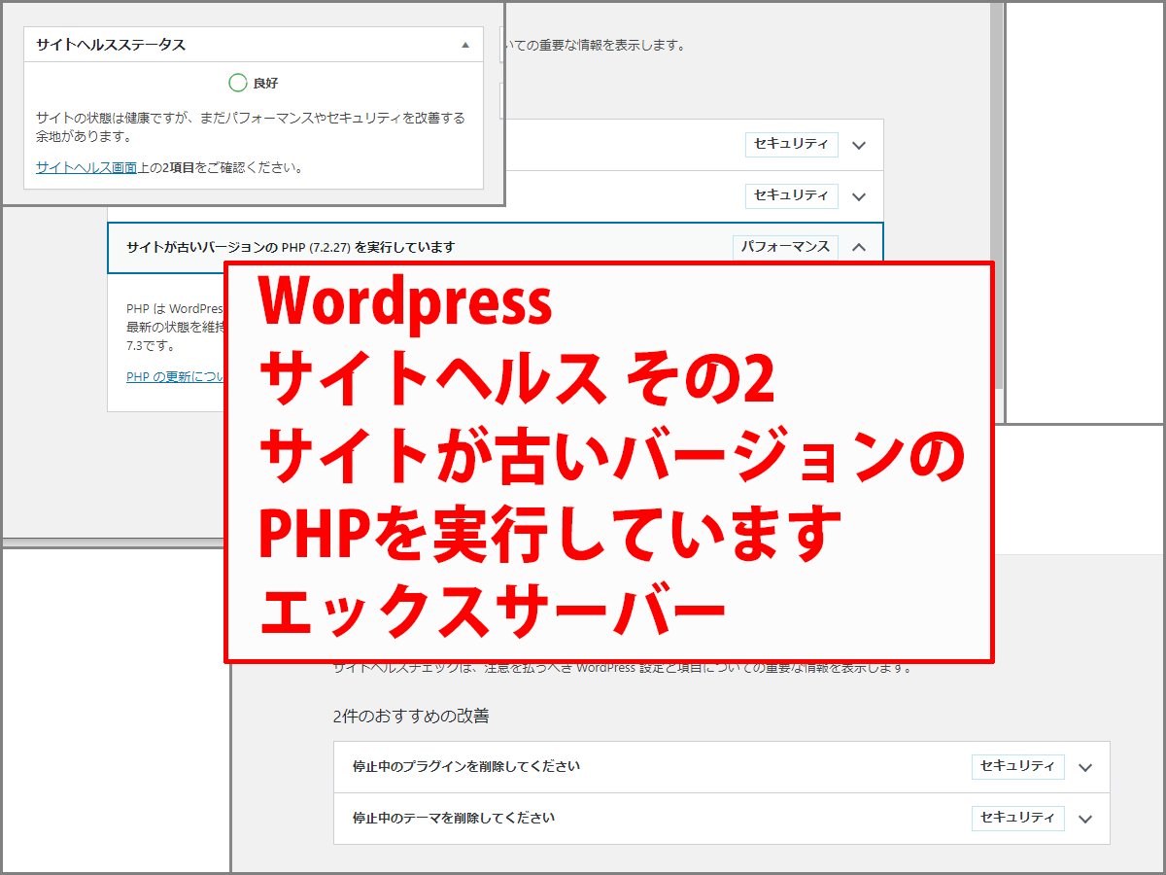Click the パフォーマンス badge
Viewport: 1166px width, 875px height.
[785, 247]
